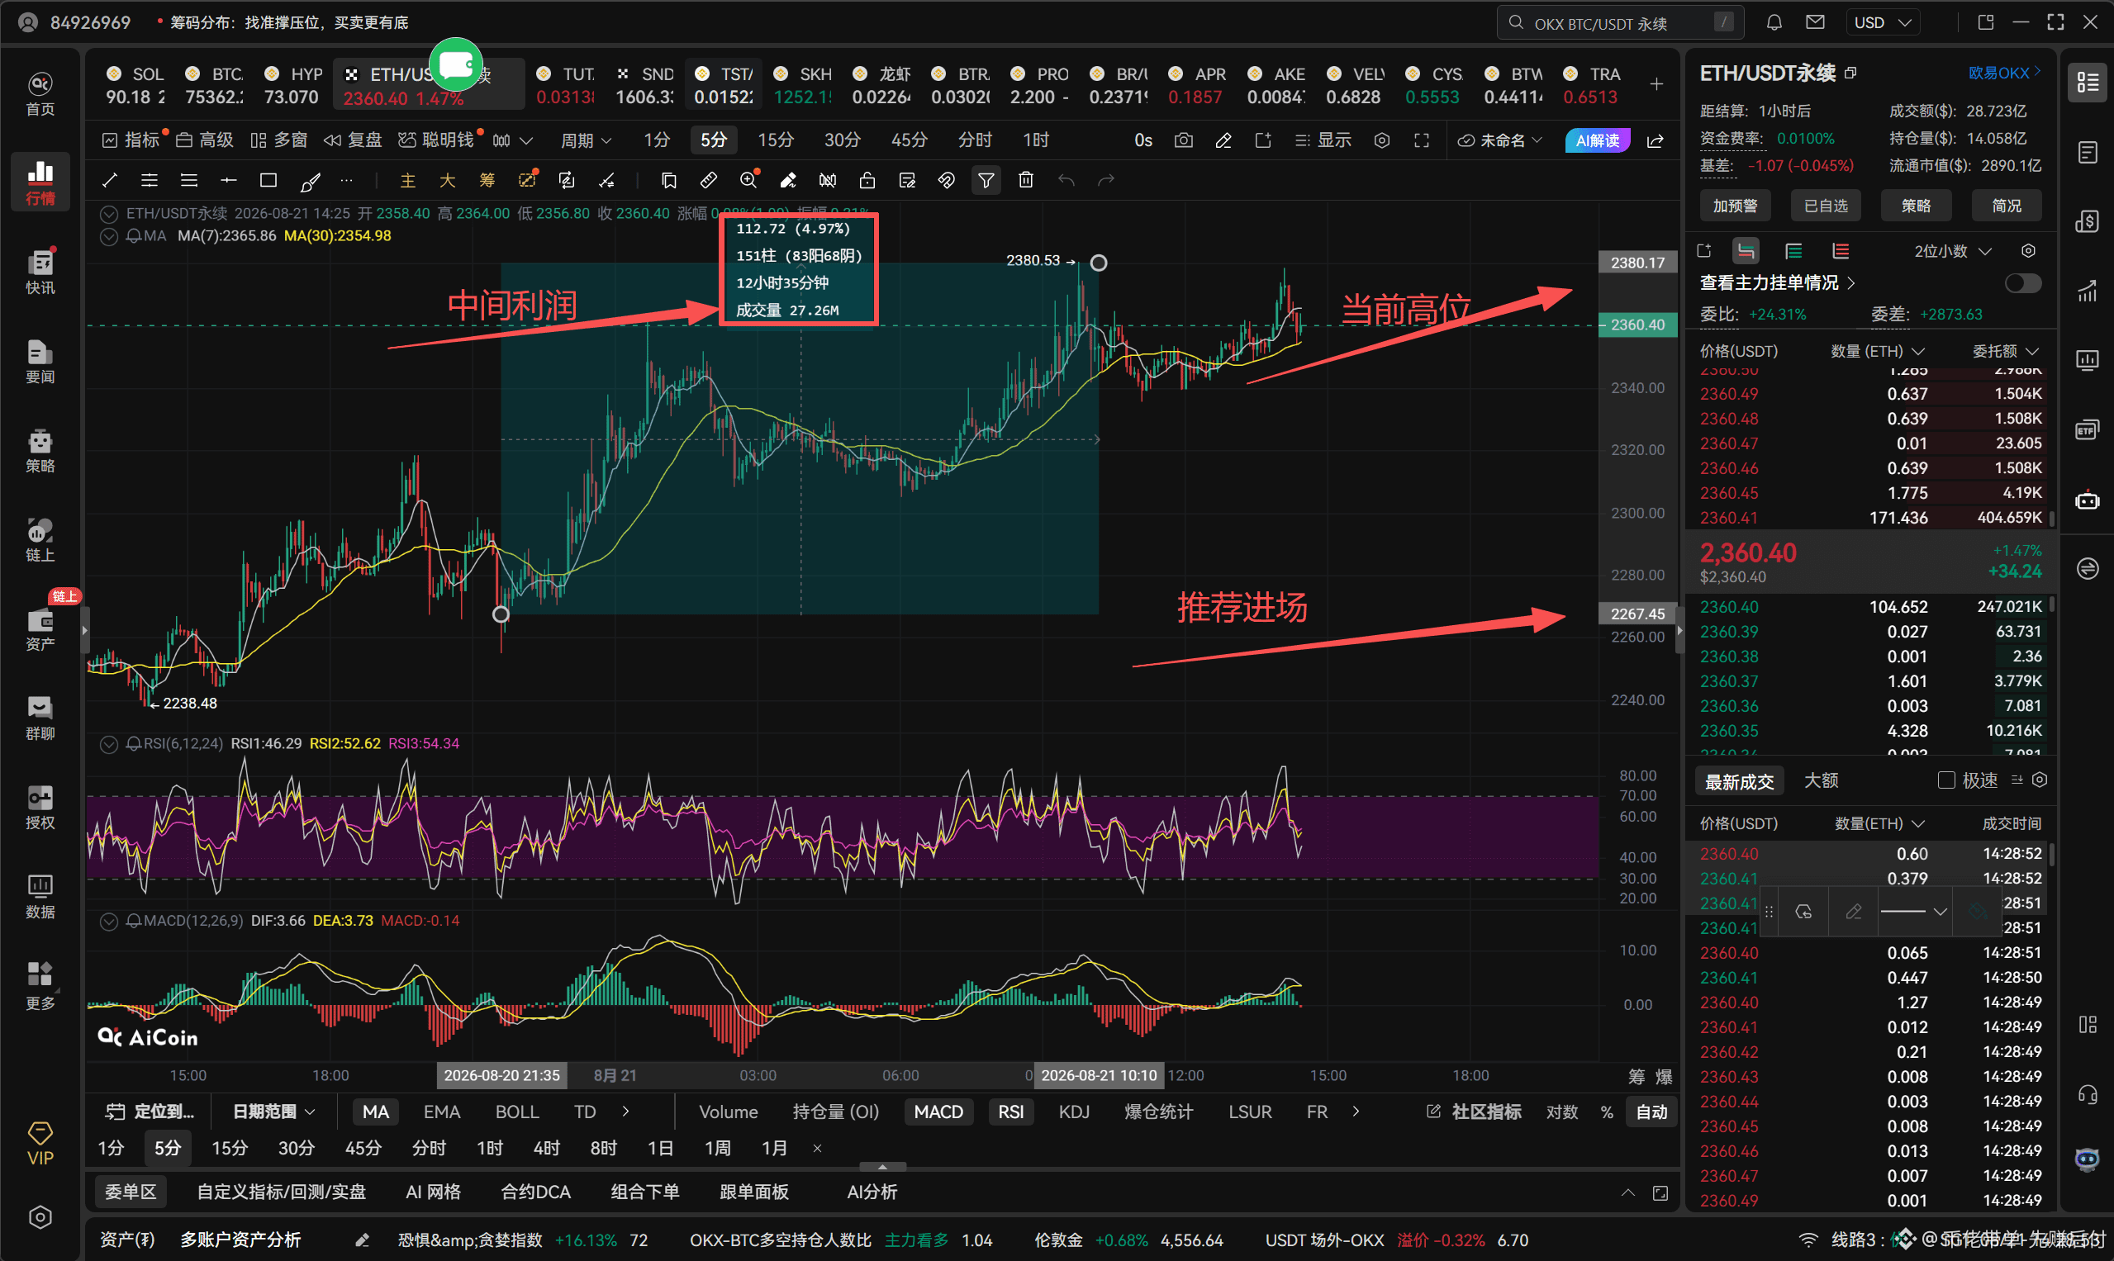The image size is (2114, 1261).
Task: Open the 欧易OKX exchange link
Action: tap(2004, 73)
